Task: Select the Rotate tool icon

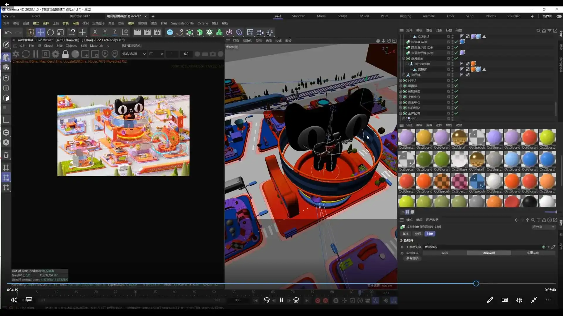Action: pyautogui.click(x=50, y=32)
